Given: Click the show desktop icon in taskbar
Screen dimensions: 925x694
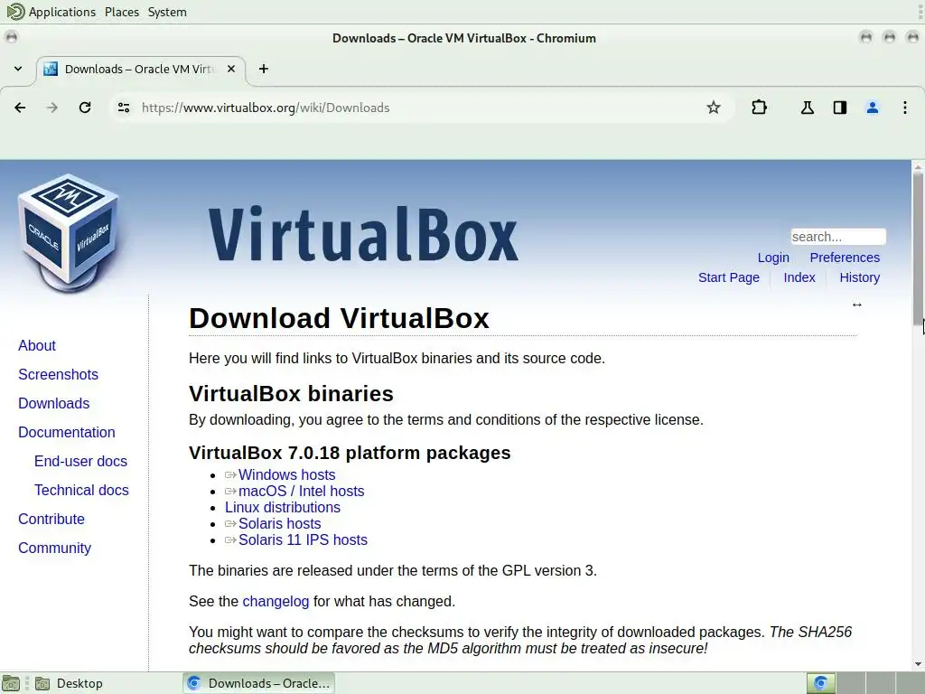Looking at the screenshot, I should coord(11,683).
